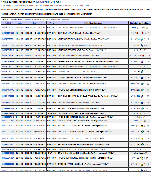Click the blue star in row 331944175928
The height and width of the screenshot is (172, 151).
pyautogui.click(x=142, y=102)
